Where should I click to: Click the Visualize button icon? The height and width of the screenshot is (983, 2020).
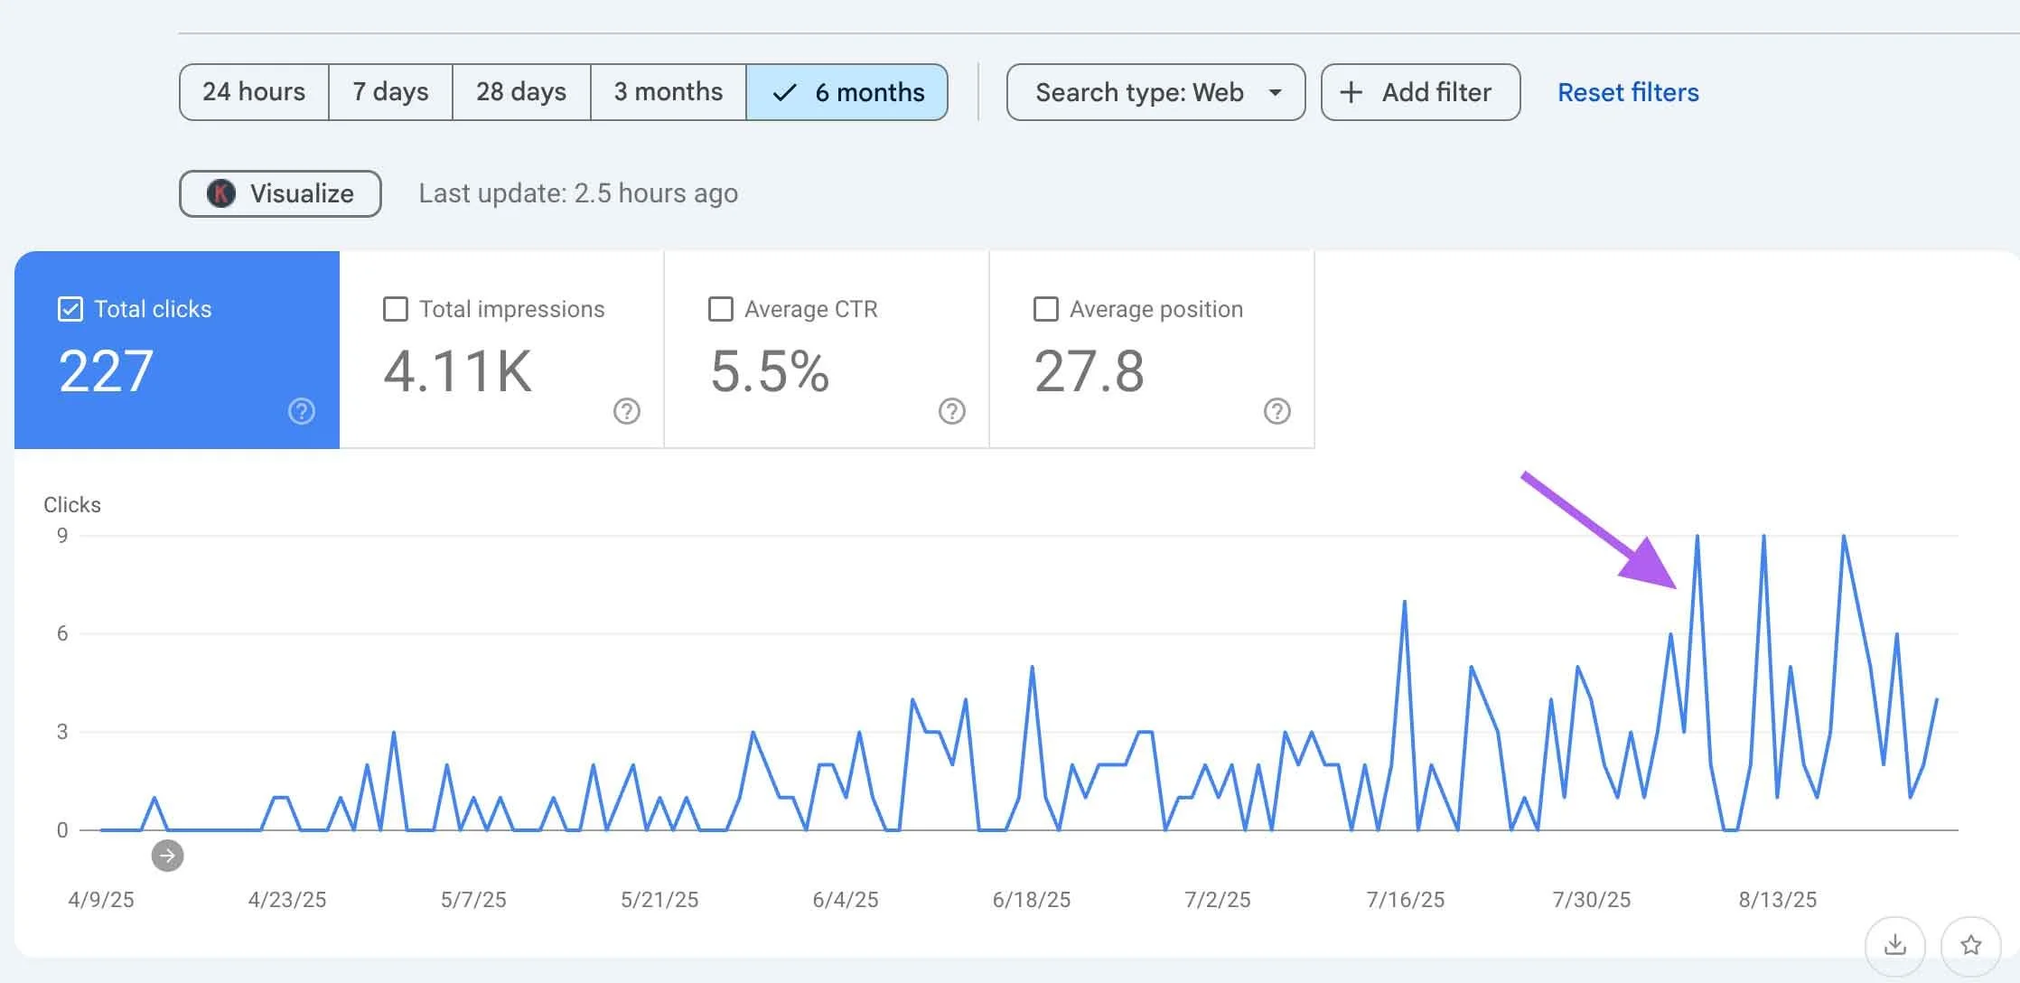pyautogui.click(x=221, y=193)
